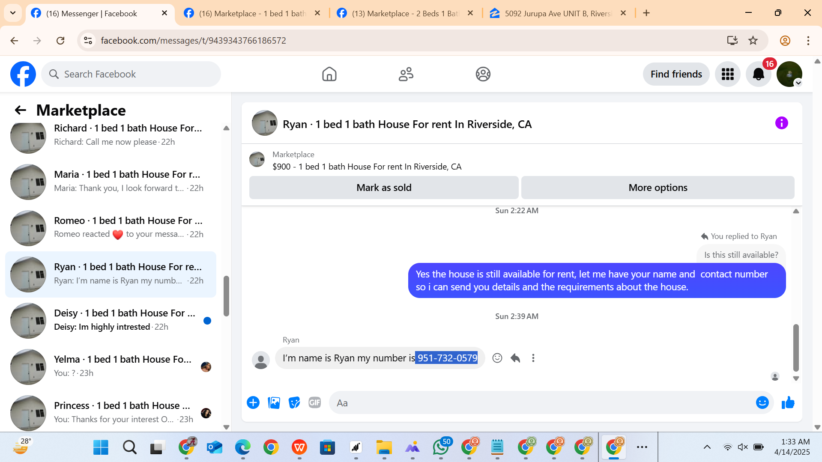
Task: Install app icon in address bar
Action: (x=732, y=41)
